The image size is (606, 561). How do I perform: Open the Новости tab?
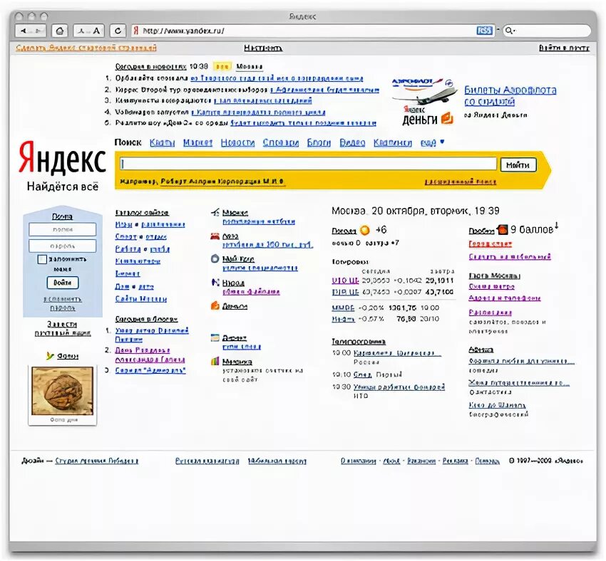237,143
